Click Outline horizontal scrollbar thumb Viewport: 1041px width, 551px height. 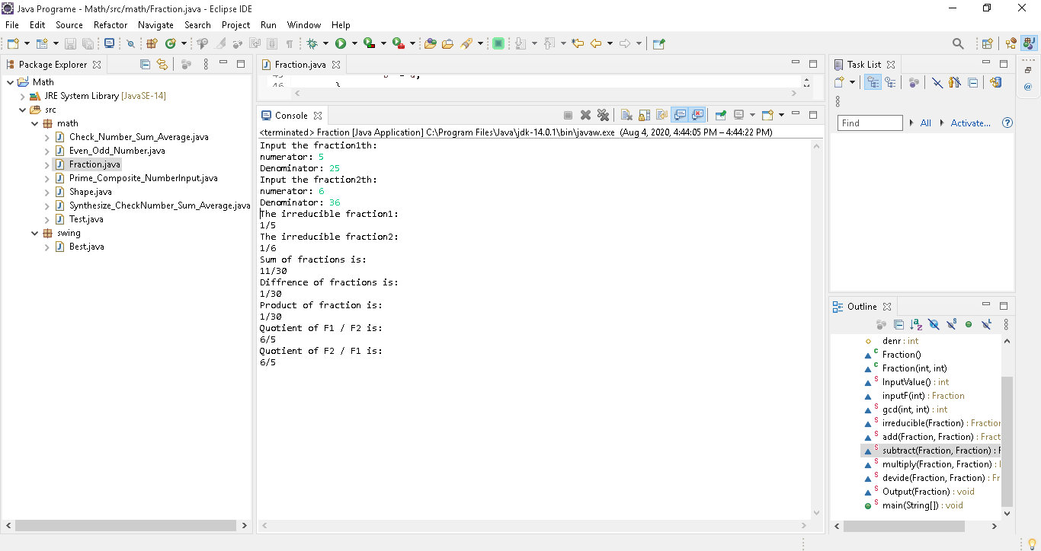click(x=904, y=527)
